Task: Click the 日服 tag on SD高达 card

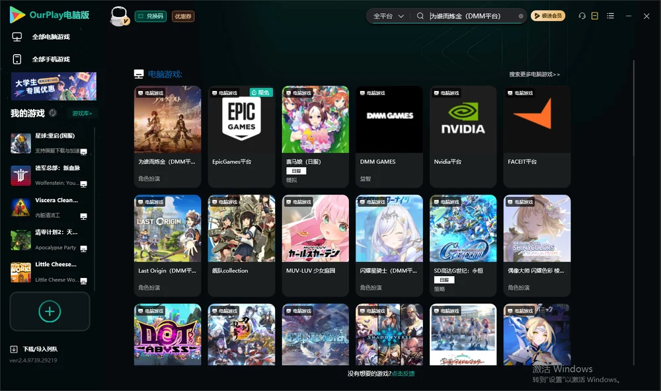Action: click(x=444, y=280)
